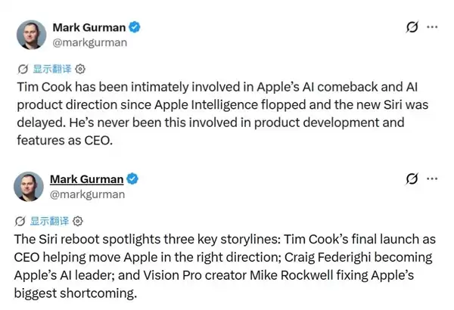Click the Mark Gurman name in first tweet

pyautogui.click(x=89, y=27)
